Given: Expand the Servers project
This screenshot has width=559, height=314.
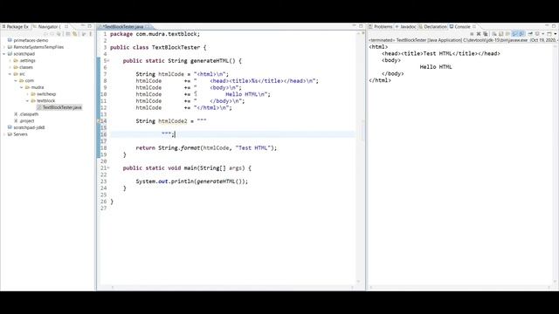Looking at the screenshot, I should pyautogui.click(x=4, y=134).
